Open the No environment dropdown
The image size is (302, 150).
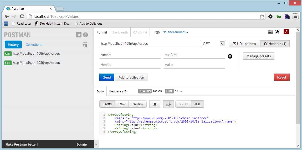[x=175, y=32]
